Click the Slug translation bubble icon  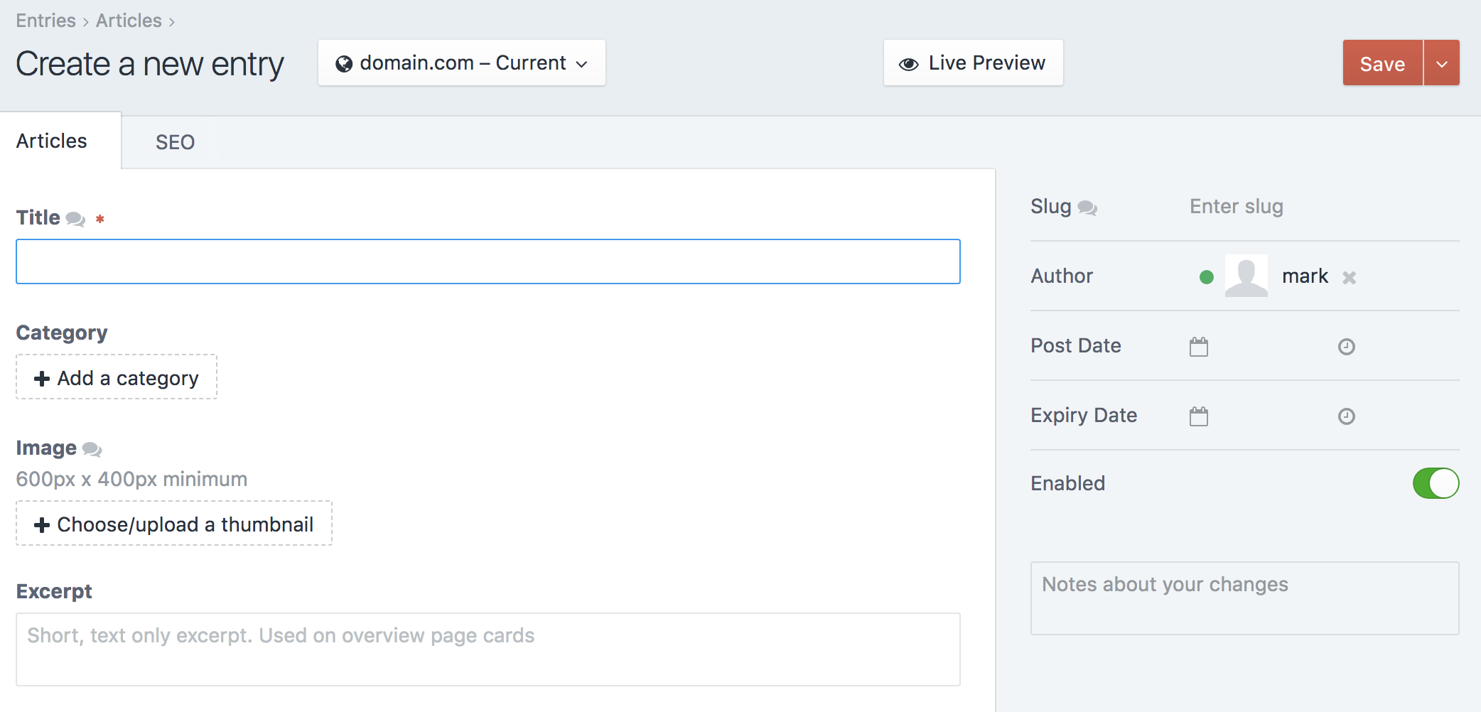pos(1087,207)
